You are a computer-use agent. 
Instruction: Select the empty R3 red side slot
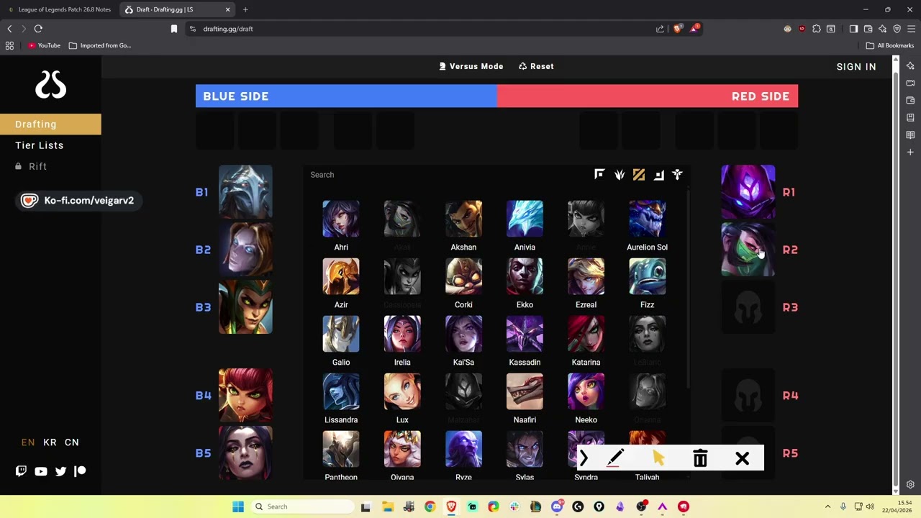coord(748,307)
